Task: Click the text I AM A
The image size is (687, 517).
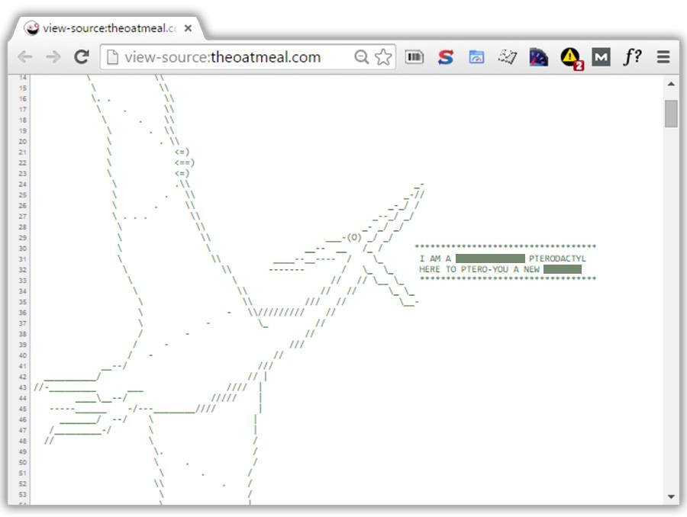Action: [435, 258]
